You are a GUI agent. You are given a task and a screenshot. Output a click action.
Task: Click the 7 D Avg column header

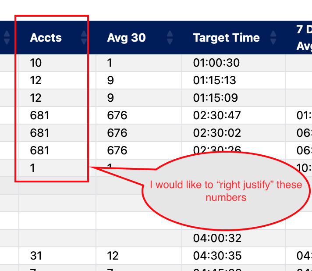(304, 38)
